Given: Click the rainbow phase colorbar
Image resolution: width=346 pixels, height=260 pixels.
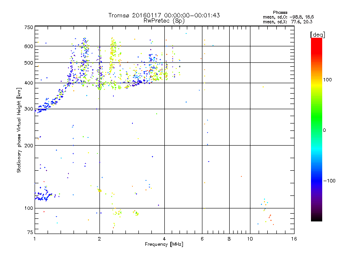Looking at the screenshot, I should (x=317, y=130).
